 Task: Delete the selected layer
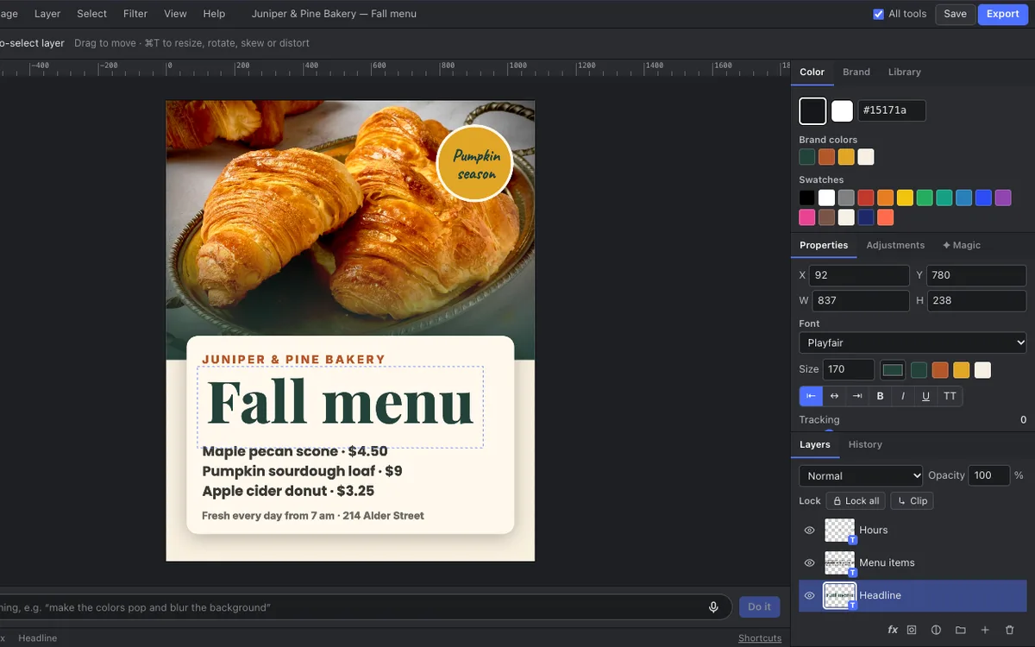coord(1010,630)
